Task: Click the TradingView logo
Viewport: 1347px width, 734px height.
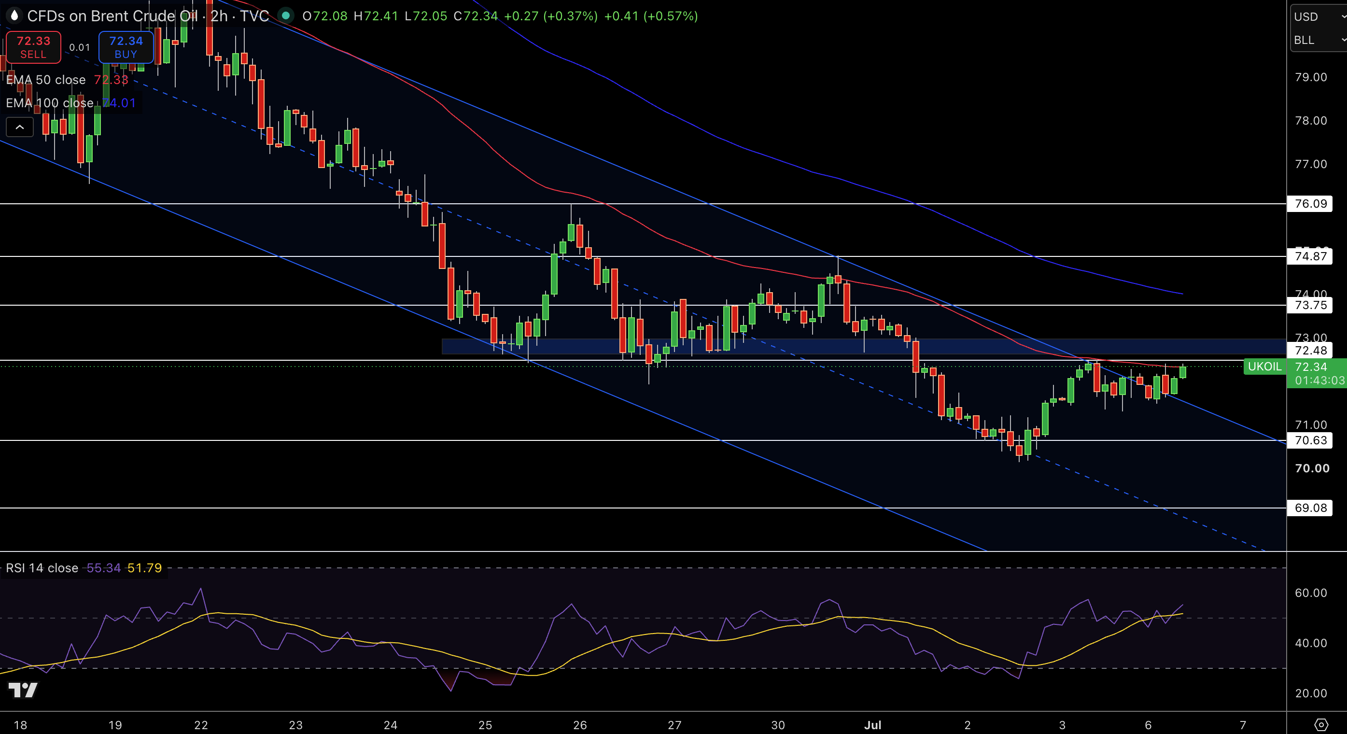Action: [23, 690]
